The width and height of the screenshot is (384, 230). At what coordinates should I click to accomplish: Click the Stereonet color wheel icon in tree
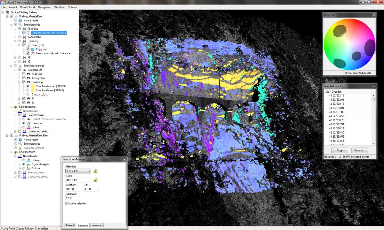click(x=28, y=123)
